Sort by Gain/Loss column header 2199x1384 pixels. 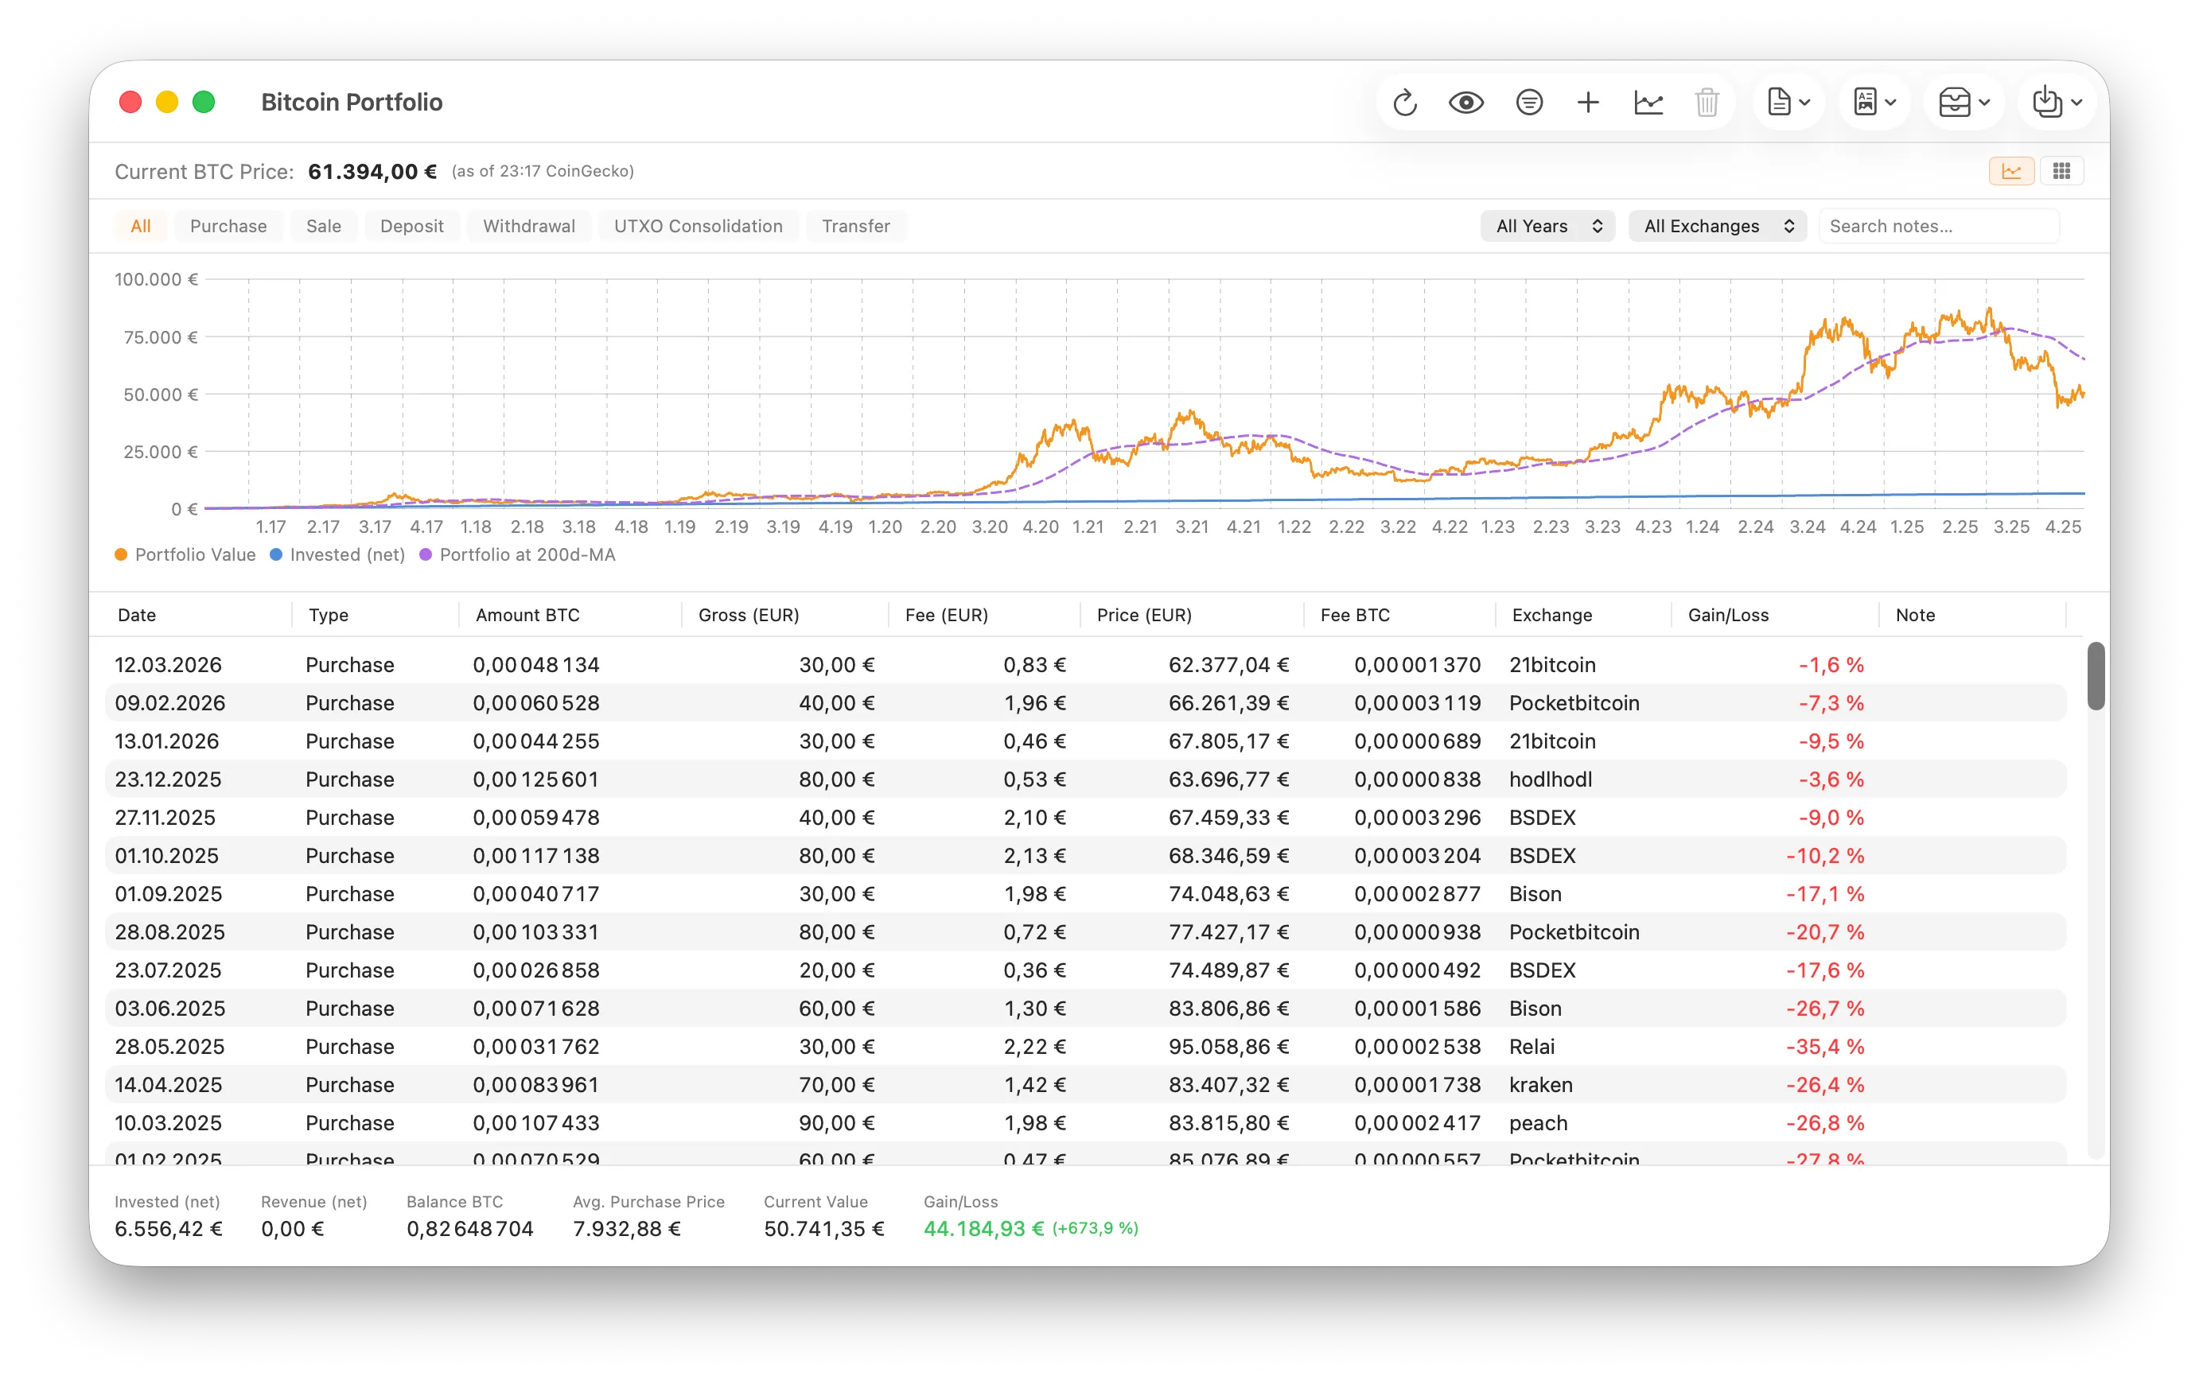tap(1728, 616)
